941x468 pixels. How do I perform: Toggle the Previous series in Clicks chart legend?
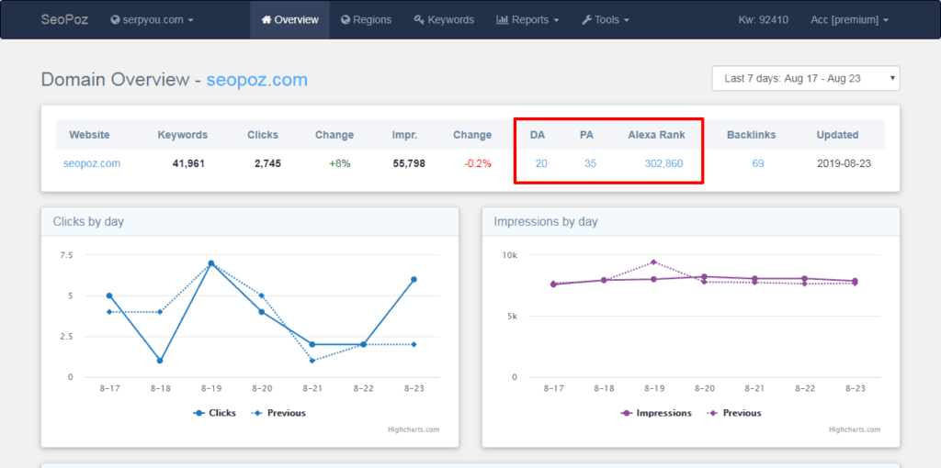(x=278, y=413)
